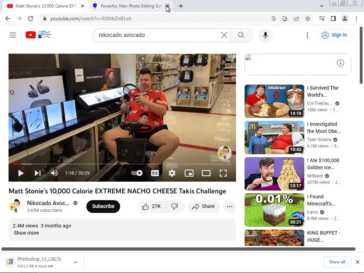Click the browser back arrow
The image size is (364, 273).
pos(8,18)
